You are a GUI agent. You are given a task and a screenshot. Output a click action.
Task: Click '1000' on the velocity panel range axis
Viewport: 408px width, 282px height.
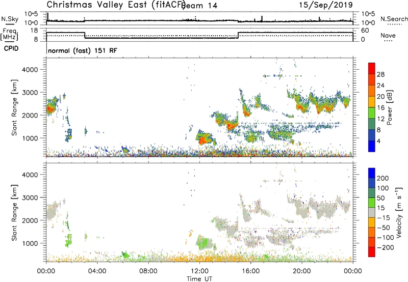30,243
